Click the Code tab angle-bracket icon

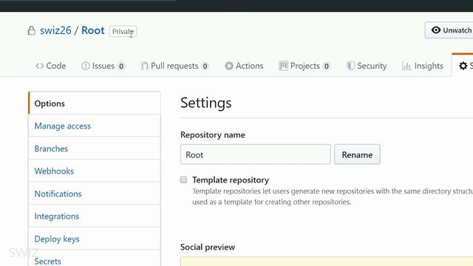pyautogui.click(x=39, y=66)
